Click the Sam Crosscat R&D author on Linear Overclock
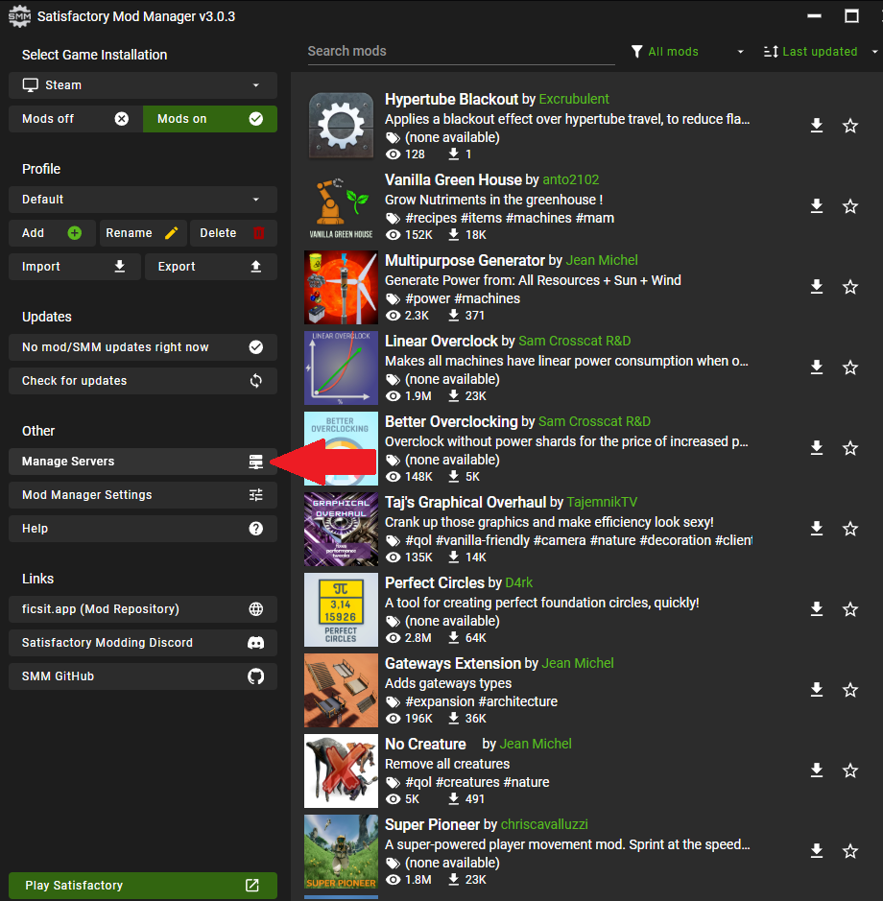This screenshot has height=901, width=883. click(574, 341)
